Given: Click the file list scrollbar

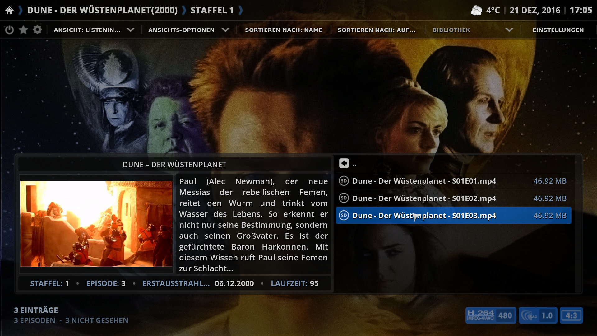Looking at the screenshot, I should [578, 224].
